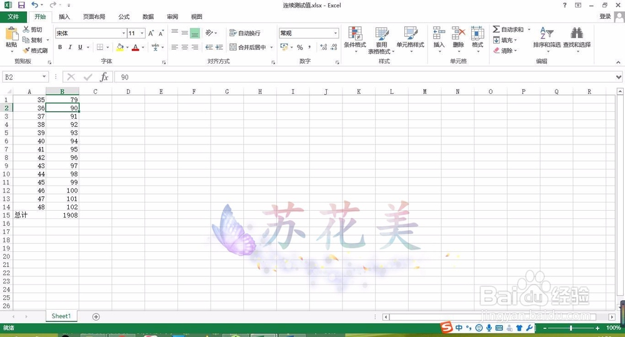Apply comma style number format
Viewport: 625px width, 337px height.
pos(310,47)
